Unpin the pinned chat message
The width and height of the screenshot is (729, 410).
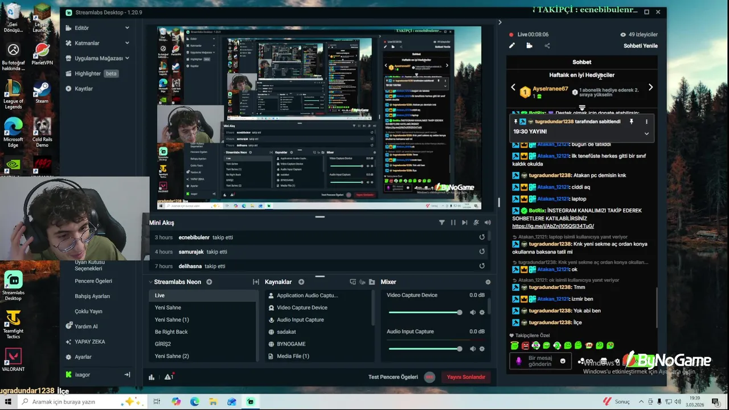point(631,121)
